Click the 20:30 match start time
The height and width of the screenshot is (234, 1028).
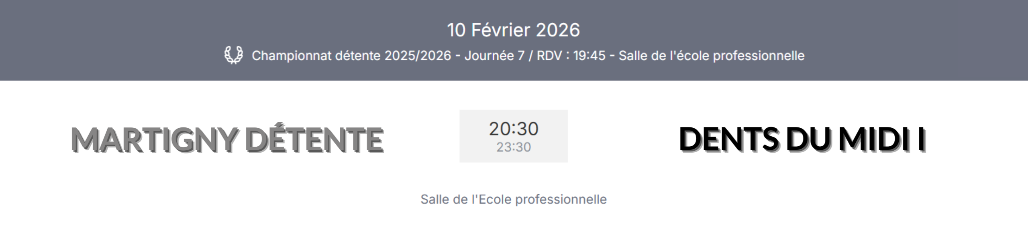(x=514, y=129)
